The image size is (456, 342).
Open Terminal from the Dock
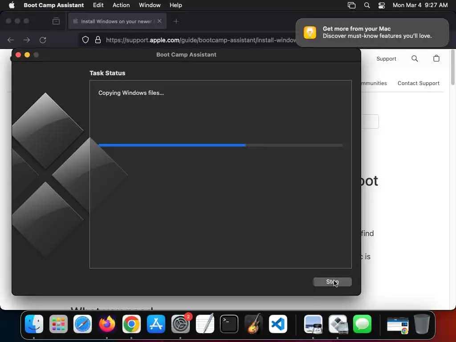point(229,324)
